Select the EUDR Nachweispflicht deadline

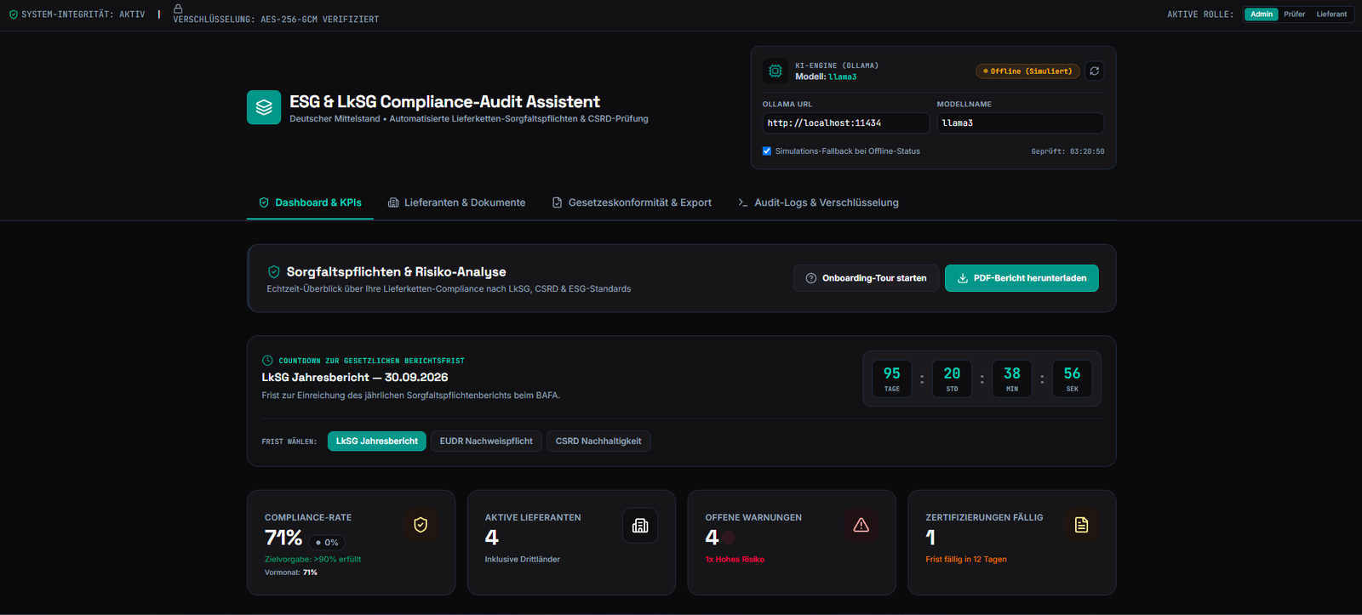coord(486,441)
